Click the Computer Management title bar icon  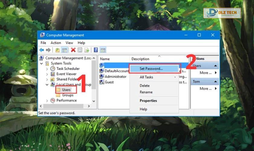click(42, 35)
